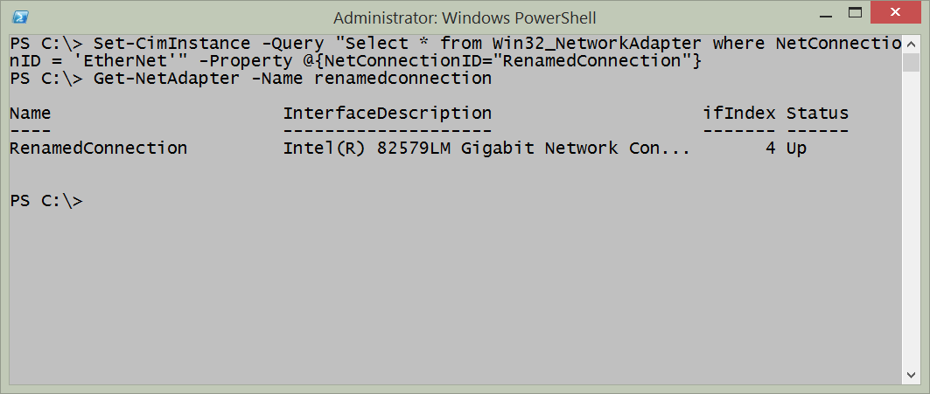Viewport: 930px width, 394px height.
Task: Click the 'InterfaceDescription' column header text
Action: pos(387,114)
